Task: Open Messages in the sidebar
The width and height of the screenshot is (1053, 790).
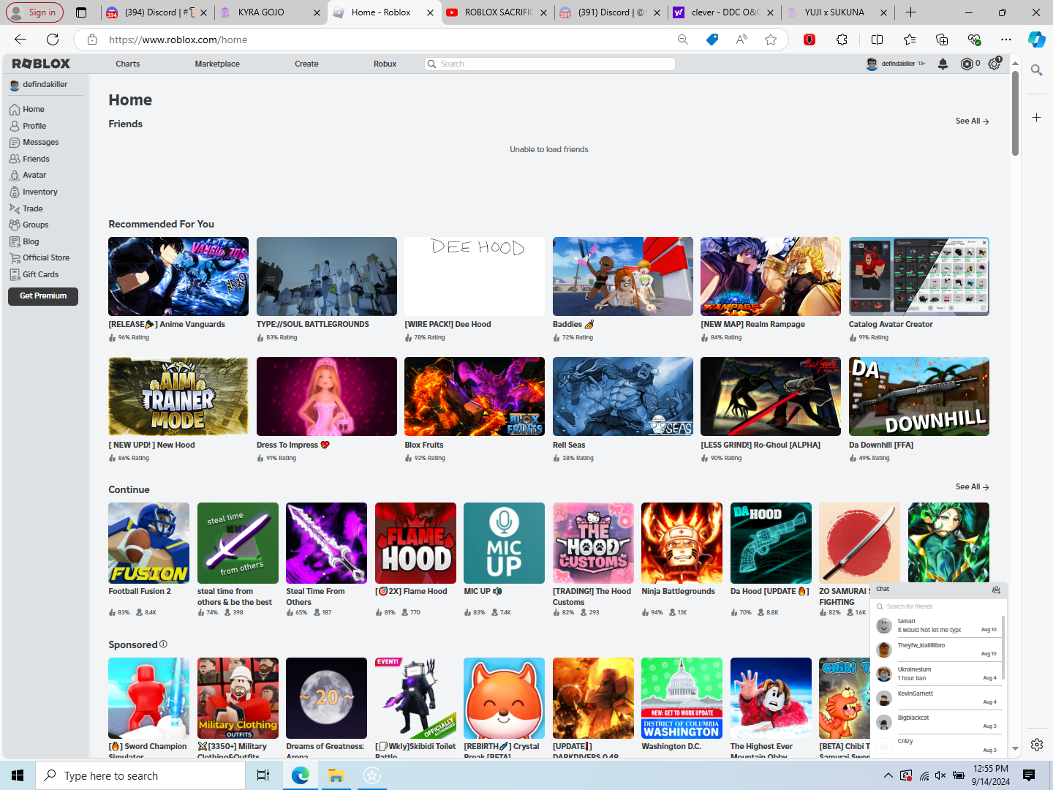Action: pos(34,143)
